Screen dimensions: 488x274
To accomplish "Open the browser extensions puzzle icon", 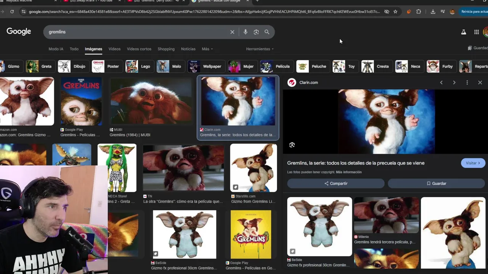I will pos(419,12).
